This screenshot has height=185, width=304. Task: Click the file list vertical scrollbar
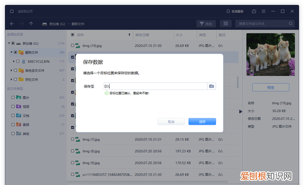coord(237,82)
